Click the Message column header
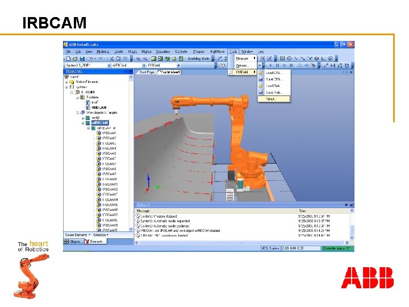409x307 pixels. coord(216,211)
